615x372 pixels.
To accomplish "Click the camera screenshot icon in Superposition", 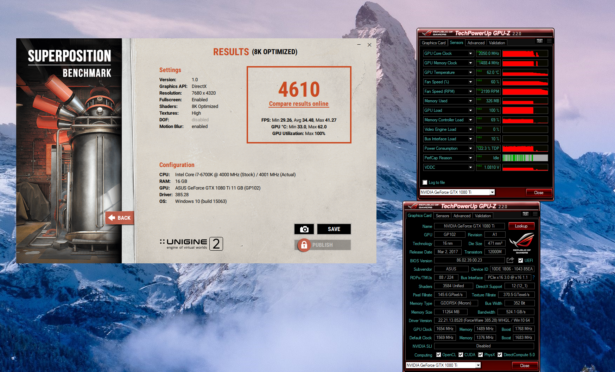I will pyautogui.click(x=304, y=229).
